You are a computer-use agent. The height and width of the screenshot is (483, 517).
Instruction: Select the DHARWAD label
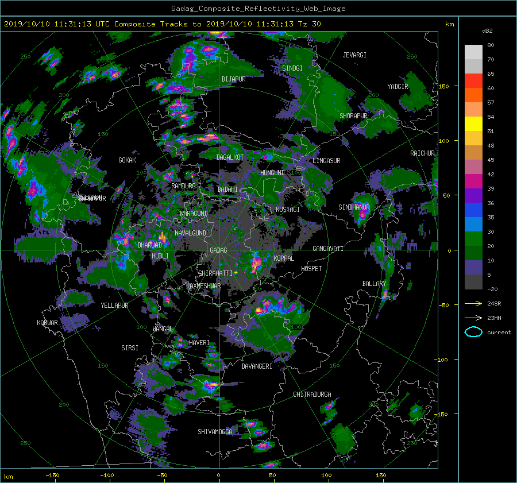[x=150, y=245]
